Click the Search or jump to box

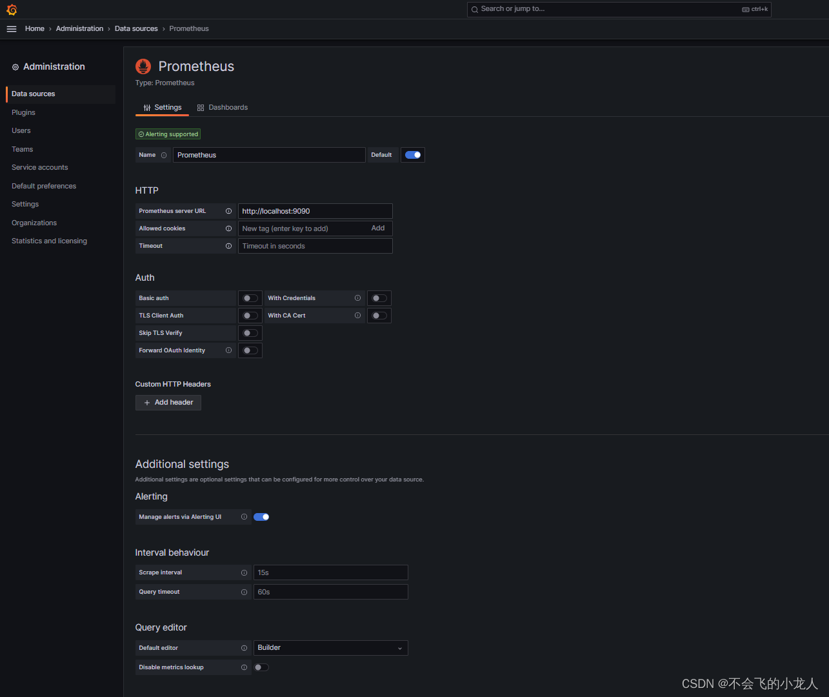[x=619, y=10]
